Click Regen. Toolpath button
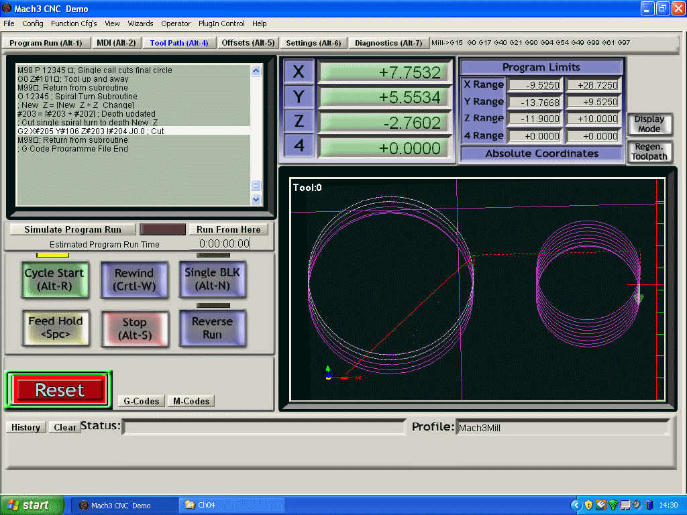Image resolution: width=687 pixels, height=515 pixels. [x=649, y=152]
